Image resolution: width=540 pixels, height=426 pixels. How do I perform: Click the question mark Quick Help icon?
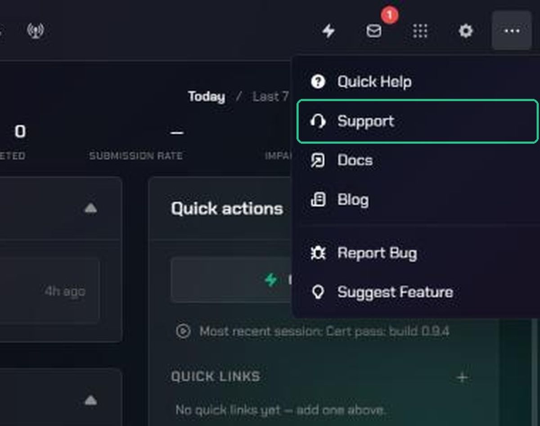(x=318, y=82)
